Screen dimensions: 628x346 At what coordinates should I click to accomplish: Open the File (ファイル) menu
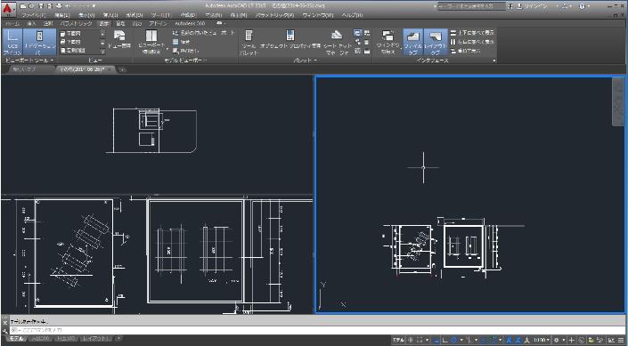point(34,15)
